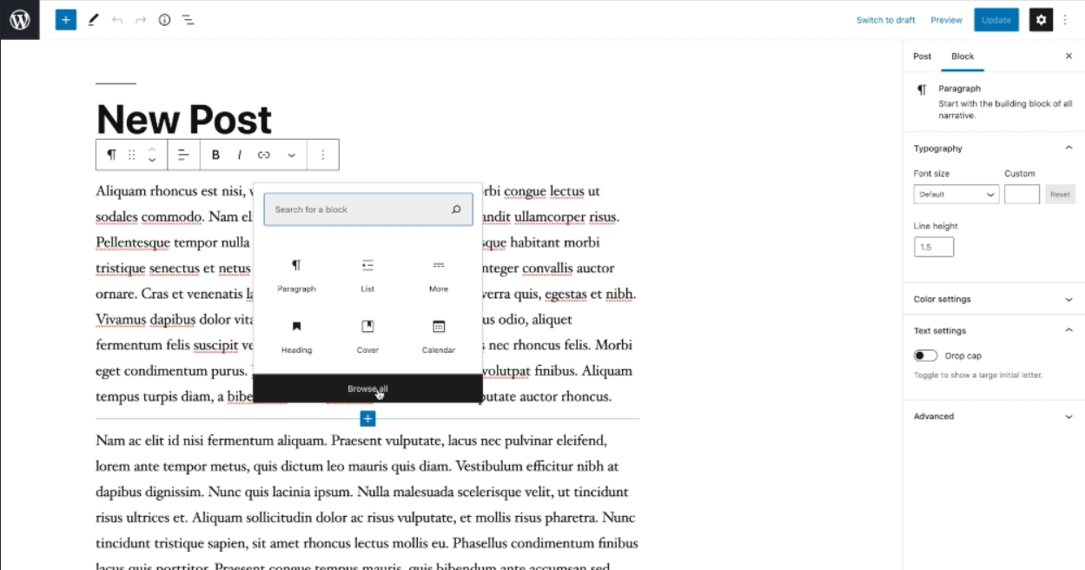
Task: Open more rich text controls chevron
Action: (x=291, y=155)
